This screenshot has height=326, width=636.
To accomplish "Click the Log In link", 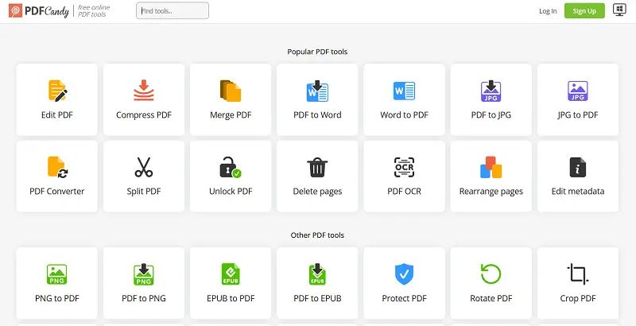I will pos(548,11).
